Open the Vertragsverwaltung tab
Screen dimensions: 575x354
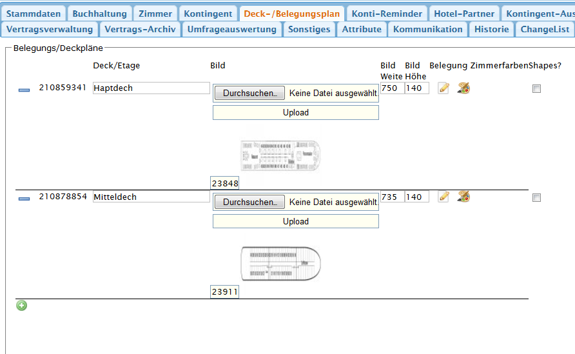click(x=50, y=29)
